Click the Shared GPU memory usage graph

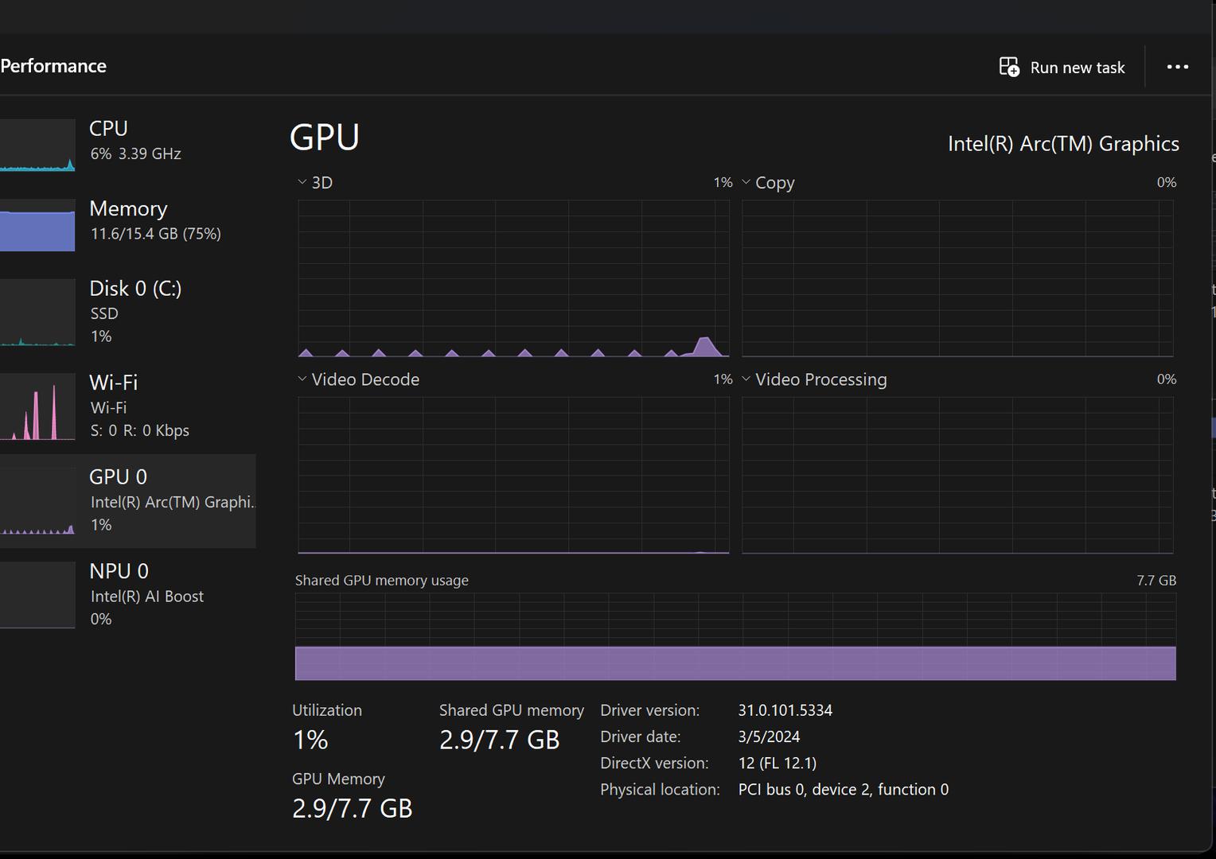pos(735,636)
